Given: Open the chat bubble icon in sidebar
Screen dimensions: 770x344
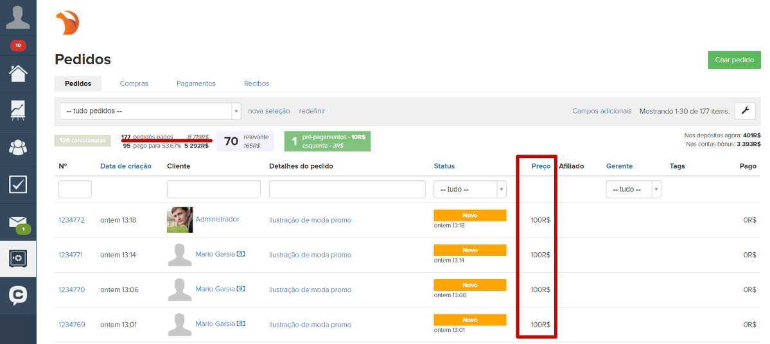Looking at the screenshot, I should [x=18, y=295].
